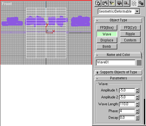Decrease Phase with spinner down
Image resolution: width=146 pixels, height=126 pixels.
(x=137, y=112)
